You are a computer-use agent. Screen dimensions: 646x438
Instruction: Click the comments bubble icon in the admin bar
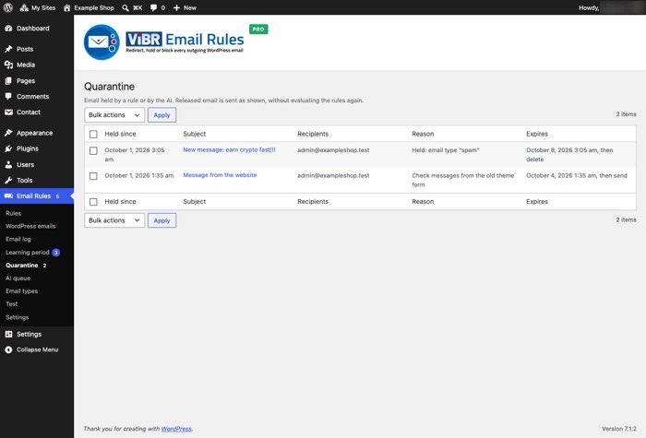coord(153,7)
